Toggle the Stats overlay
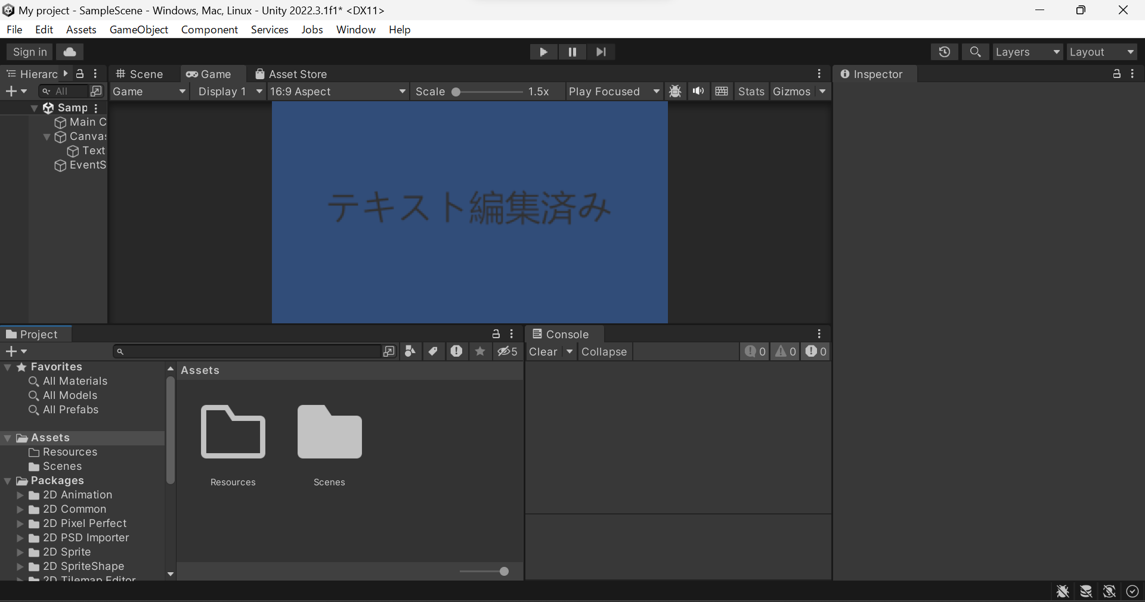This screenshot has height=602, width=1145. 751,91
